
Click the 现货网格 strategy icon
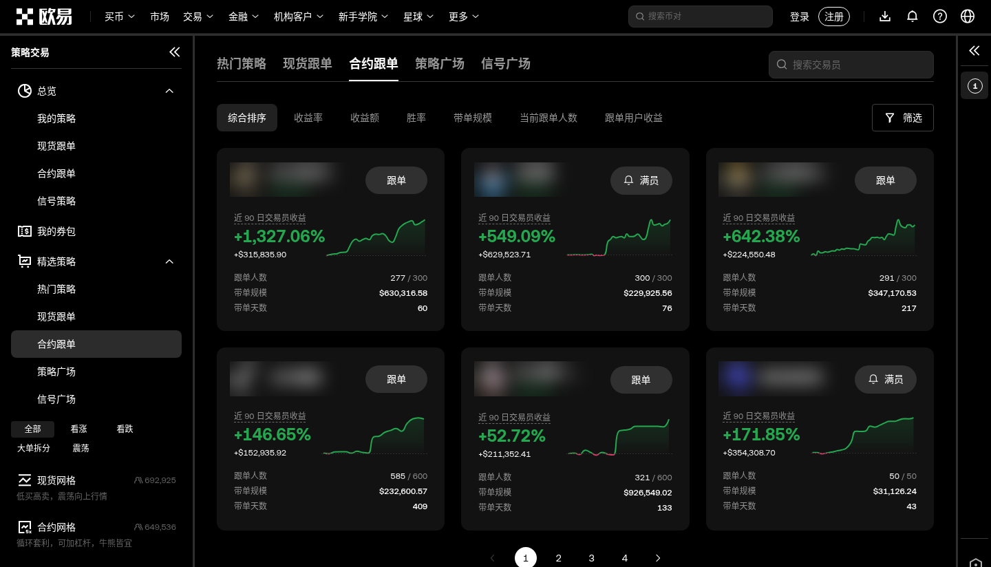tap(25, 480)
